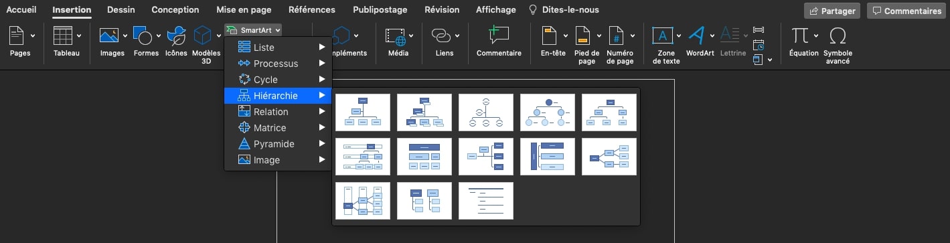Choose the lined list hierarchy layout
950x243 pixels.
tap(486, 201)
